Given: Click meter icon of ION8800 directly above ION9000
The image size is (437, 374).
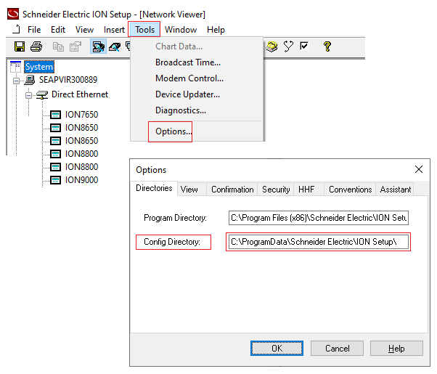Looking at the screenshot, I should click(55, 167).
